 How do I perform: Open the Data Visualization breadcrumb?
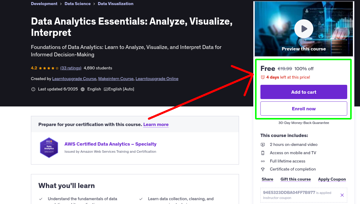coord(116,4)
